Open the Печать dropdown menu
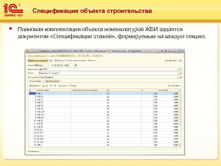The image size is (221, 166). [x=92, y=61]
